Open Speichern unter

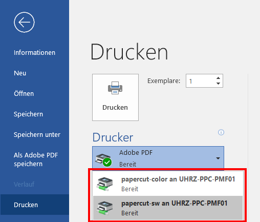[x=37, y=135]
